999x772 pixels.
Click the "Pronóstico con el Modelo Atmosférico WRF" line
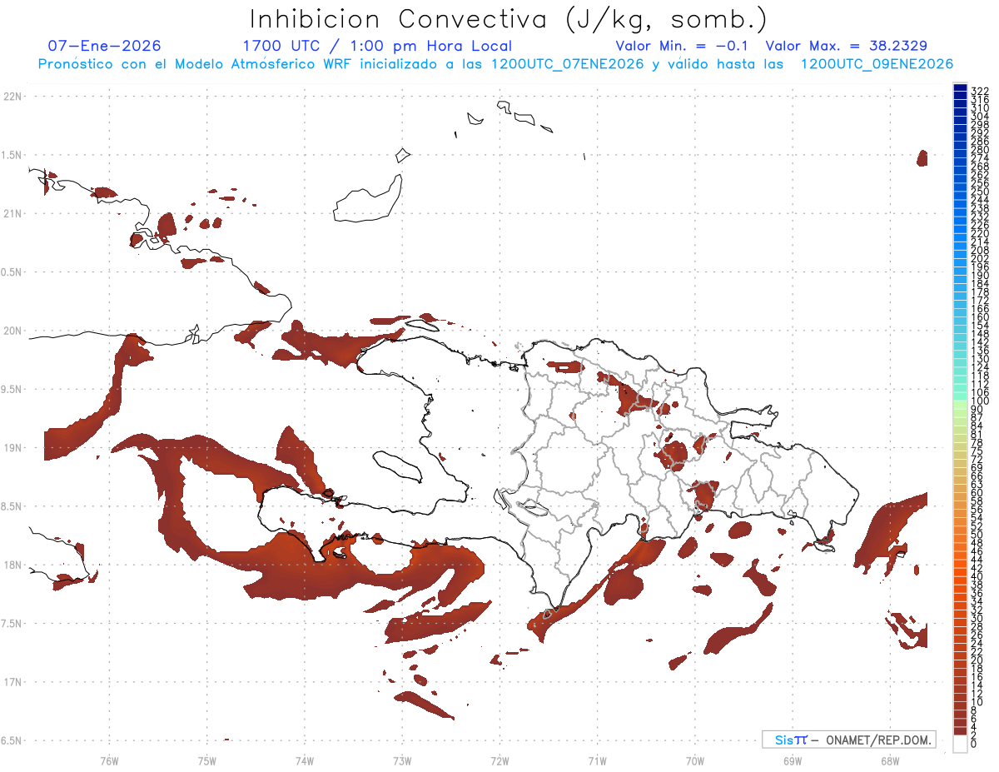coord(496,64)
